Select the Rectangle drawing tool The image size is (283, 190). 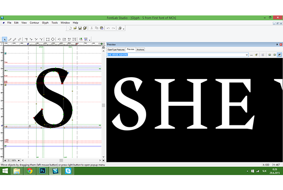click(47, 39)
